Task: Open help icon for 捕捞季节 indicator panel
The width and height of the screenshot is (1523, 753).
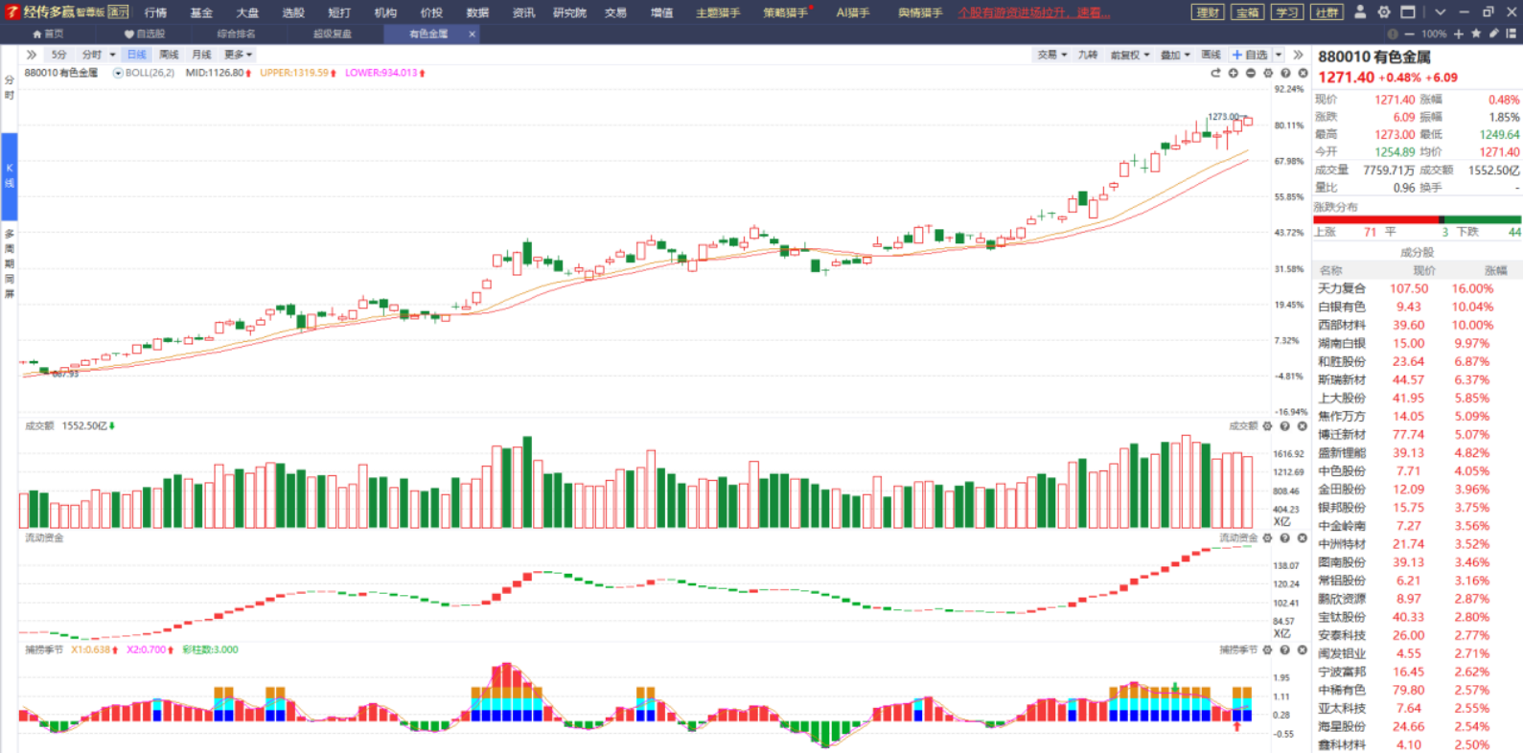Action: pos(1285,650)
